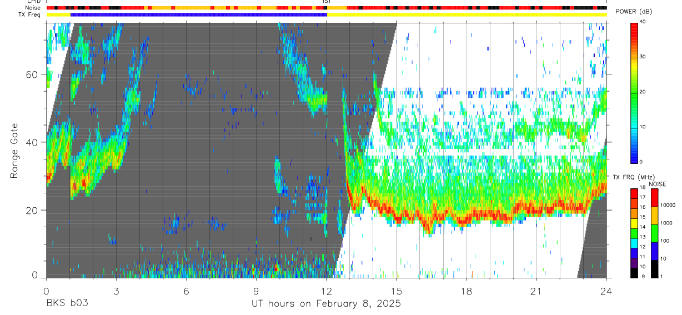Click x-axis tick label '21'

[x=536, y=291]
